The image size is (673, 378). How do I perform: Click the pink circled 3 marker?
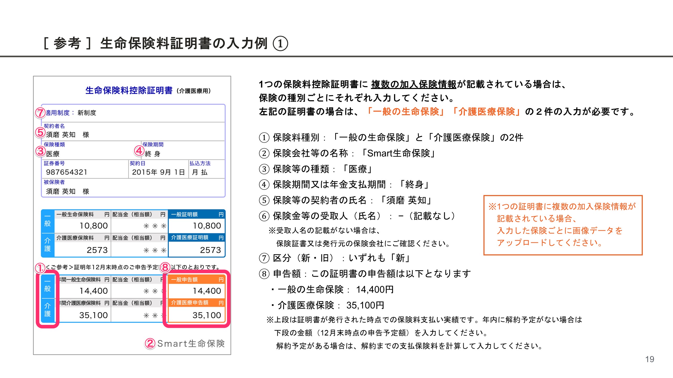click(40, 151)
